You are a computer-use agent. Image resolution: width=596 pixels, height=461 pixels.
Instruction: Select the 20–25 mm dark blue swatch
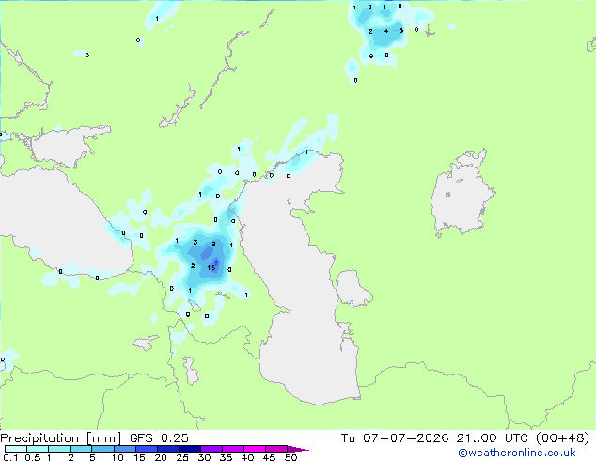pyautogui.click(x=168, y=449)
